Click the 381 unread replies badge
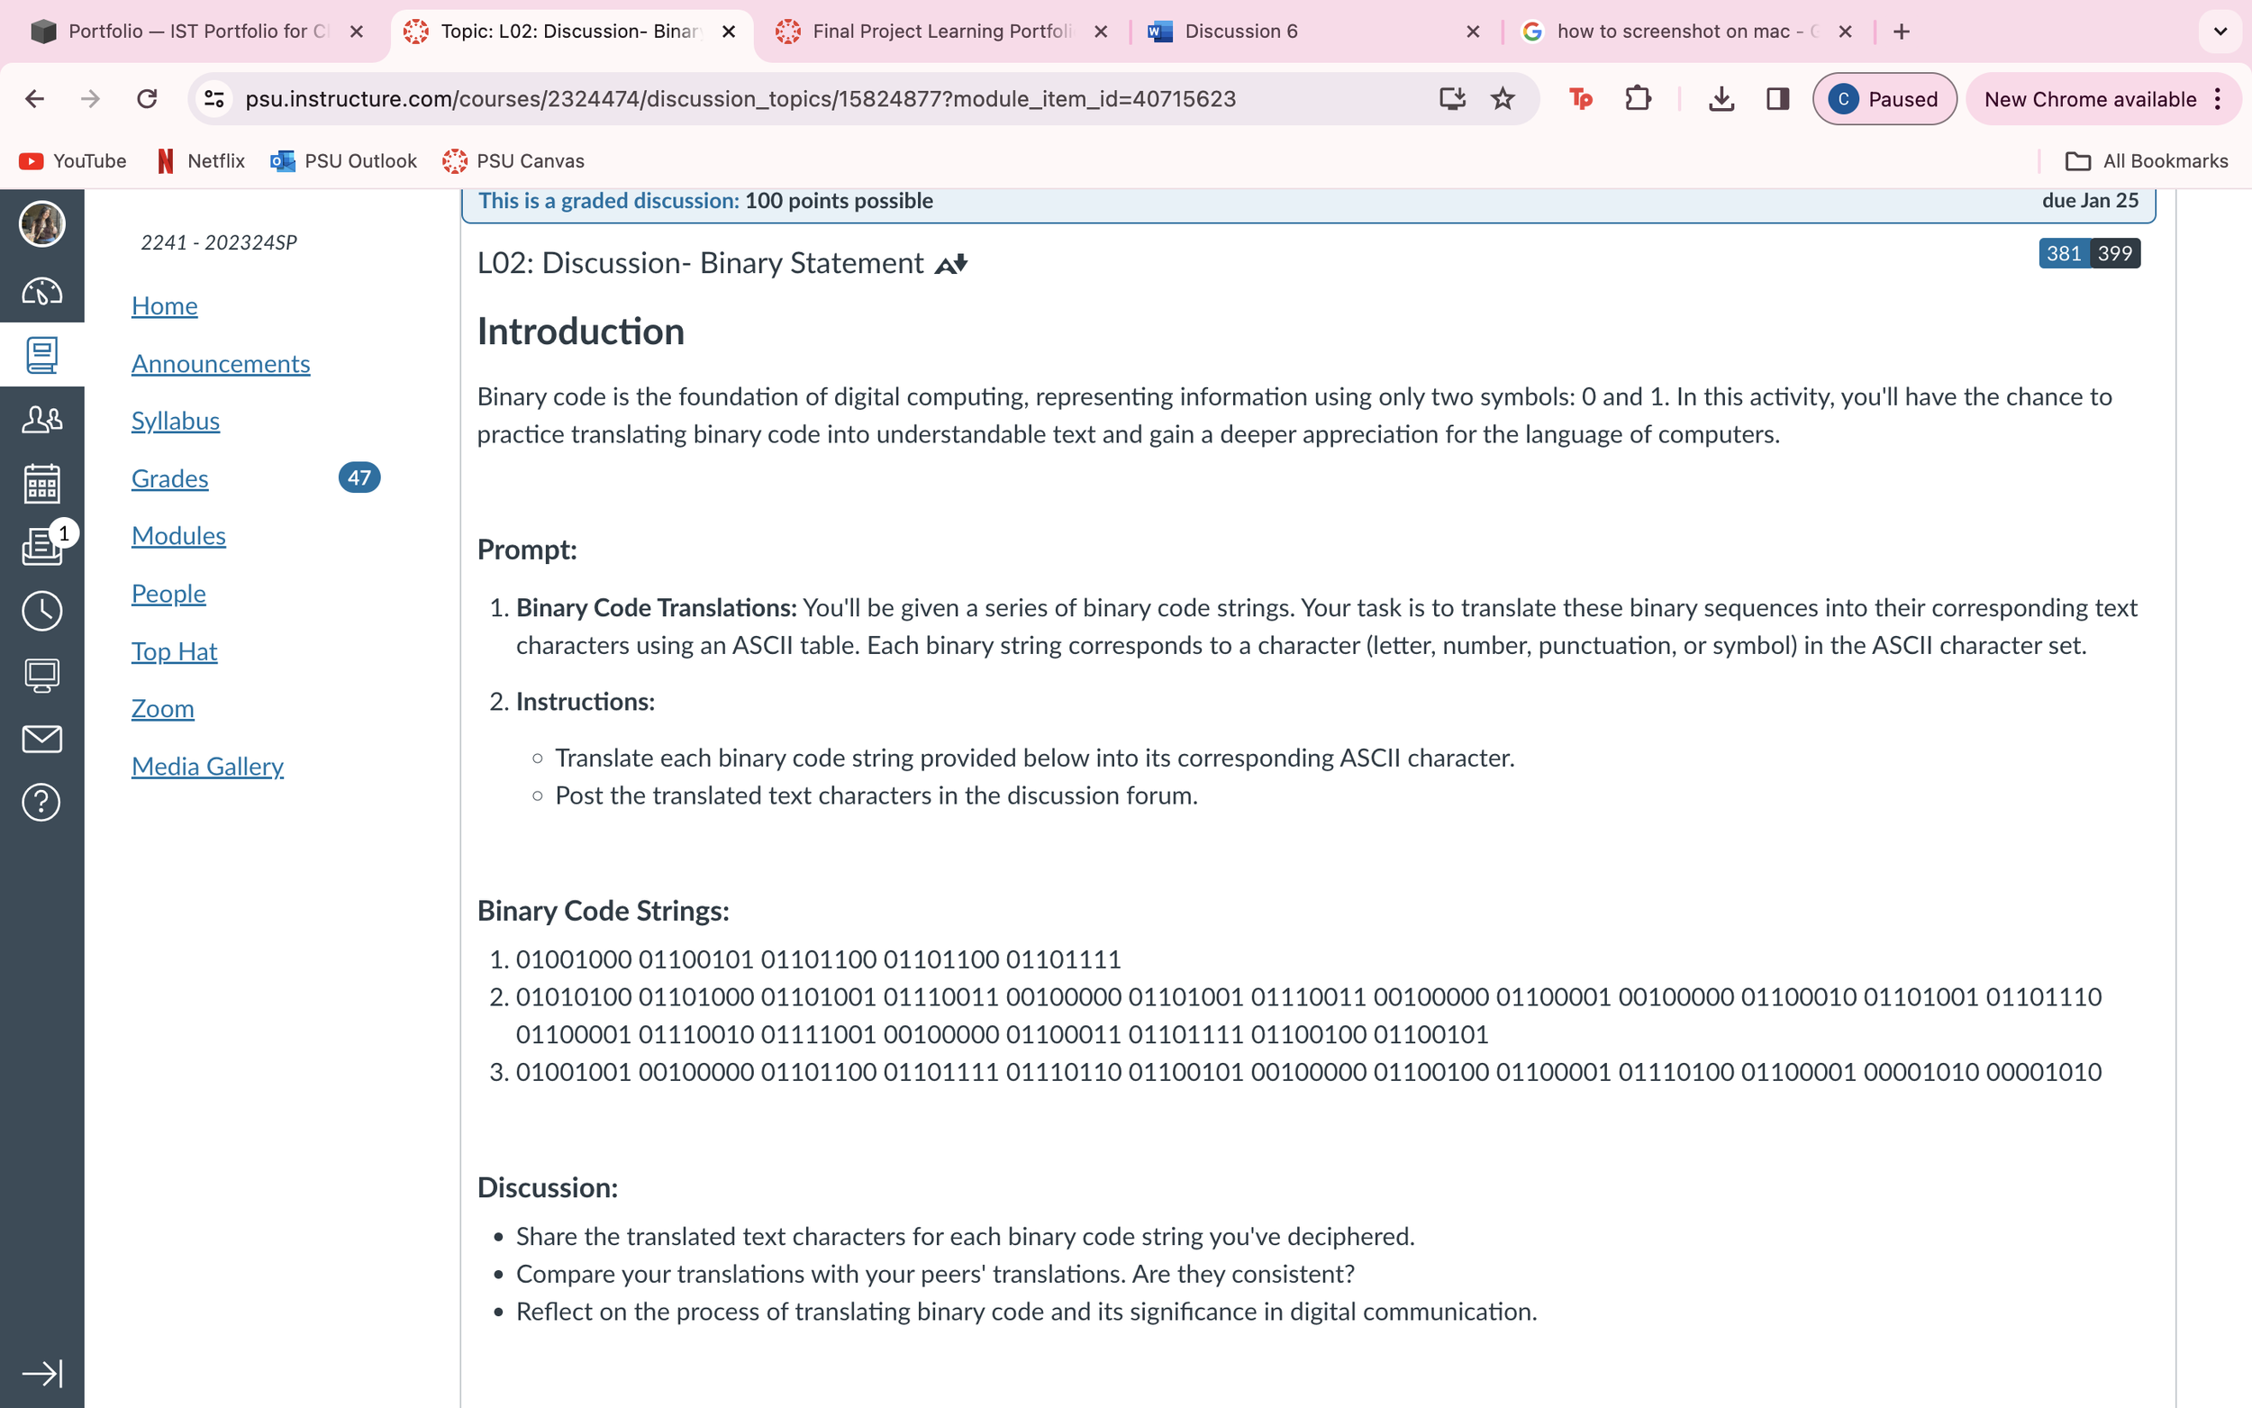 pos(2063,253)
